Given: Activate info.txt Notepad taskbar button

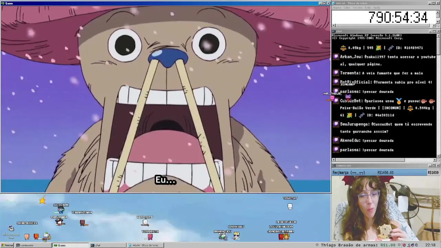Looking at the screenshot, I should coord(145,245).
